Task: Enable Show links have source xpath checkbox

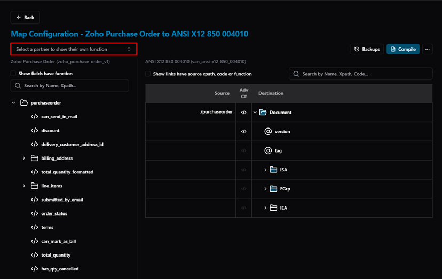Action: click(148, 74)
